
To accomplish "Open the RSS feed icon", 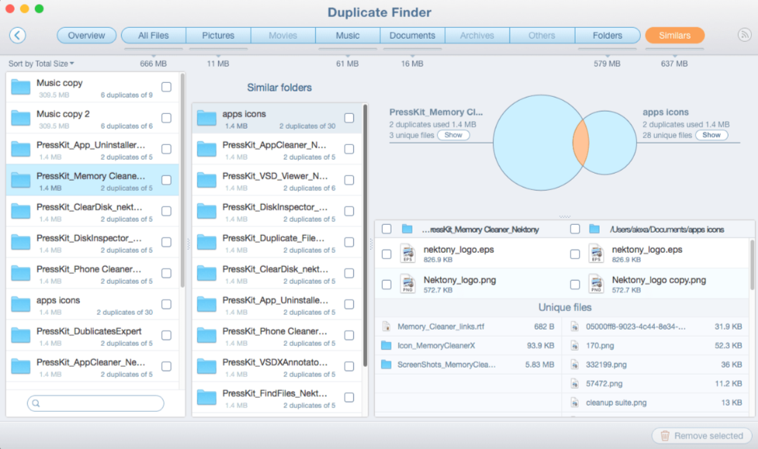I will 744,35.
